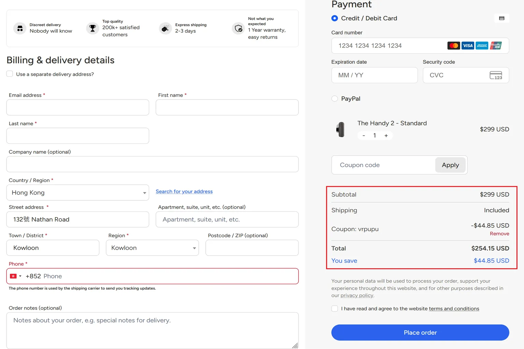The height and width of the screenshot is (349, 524).
Task: Open the Region dropdown showing Kowloon
Action: click(x=152, y=248)
